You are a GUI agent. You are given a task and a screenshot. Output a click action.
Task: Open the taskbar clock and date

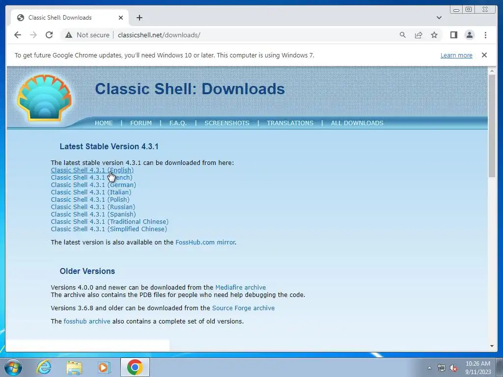478,368
